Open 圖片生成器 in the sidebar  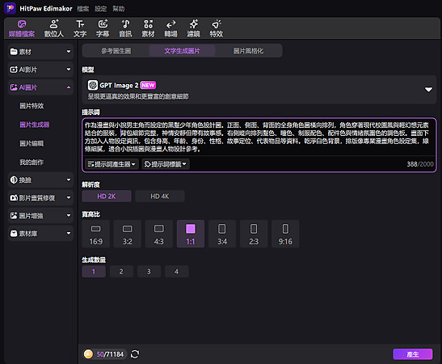point(35,125)
